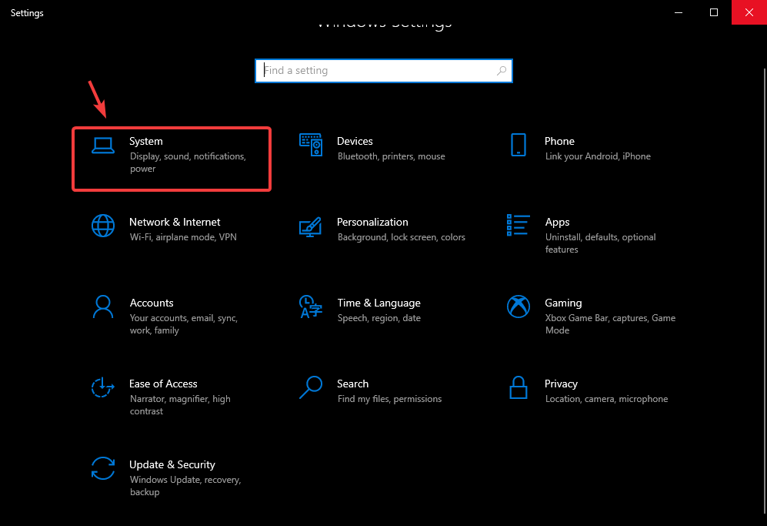767x526 pixels.
Task: Open the Network & Internet globe icon
Action: point(103,226)
